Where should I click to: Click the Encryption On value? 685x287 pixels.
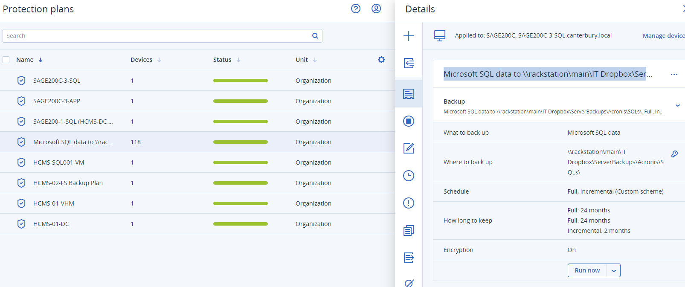click(x=572, y=250)
